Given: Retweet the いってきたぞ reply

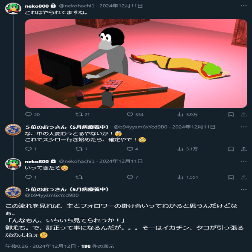Looking at the screenshot, I should (79, 177).
